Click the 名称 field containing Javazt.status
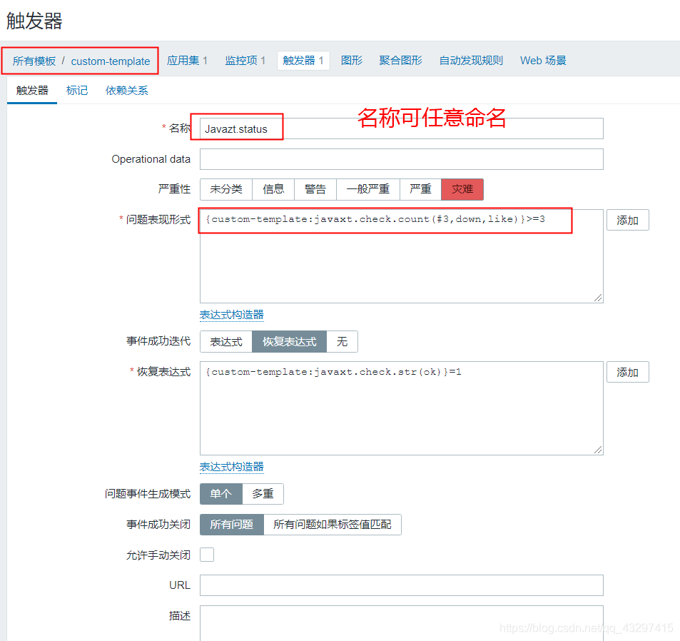The height and width of the screenshot is (641, 680). [x=402, y=128]
